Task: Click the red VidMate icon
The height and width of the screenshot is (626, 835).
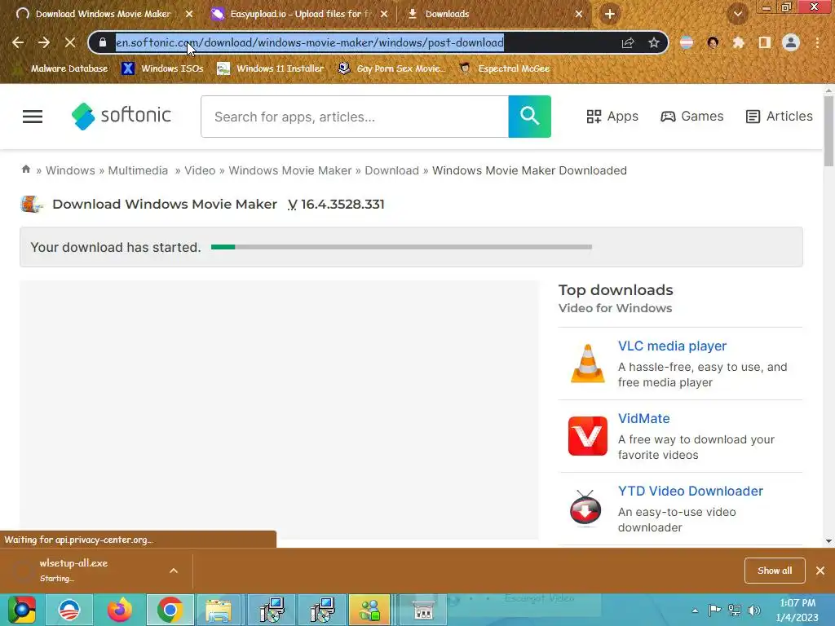Action: [587, 436]
